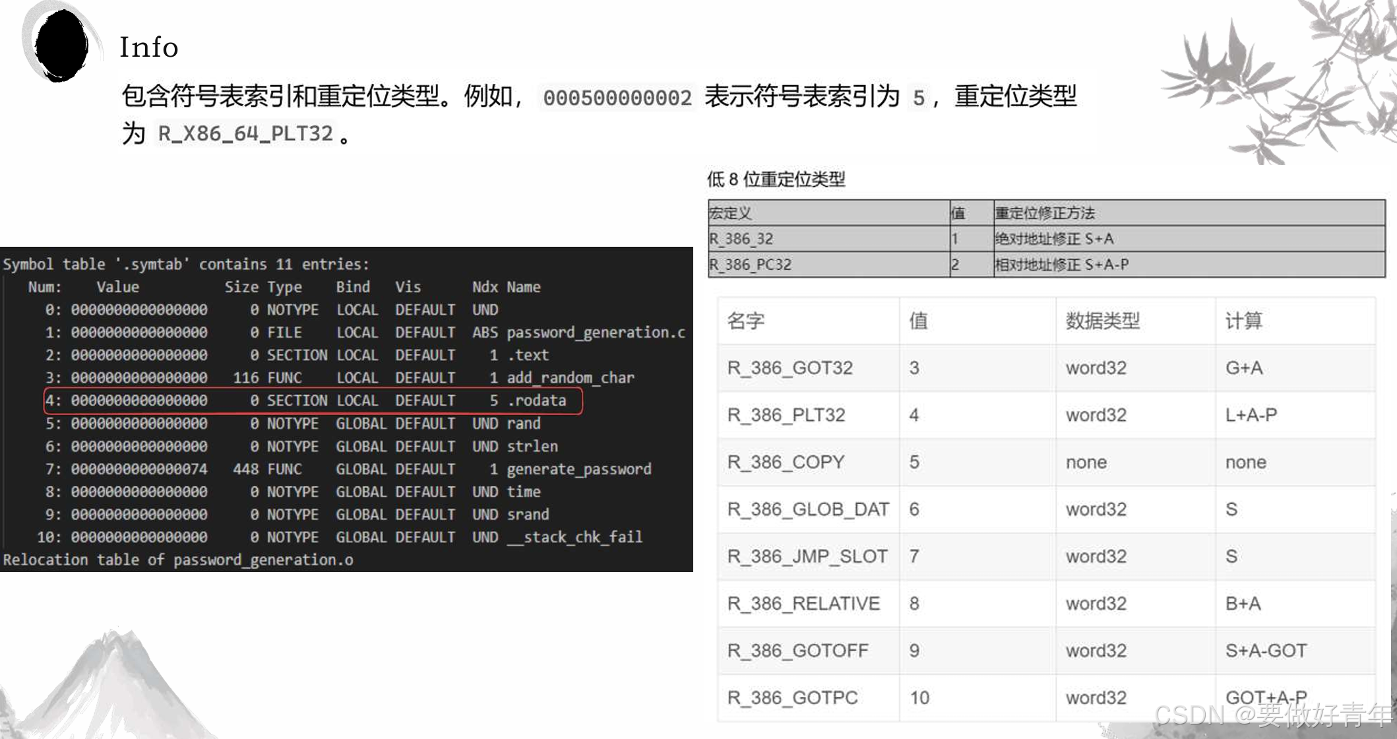Click the R_386_PLT32 name cell
The width and height of the screenshot is (1397, 739).
786,415
